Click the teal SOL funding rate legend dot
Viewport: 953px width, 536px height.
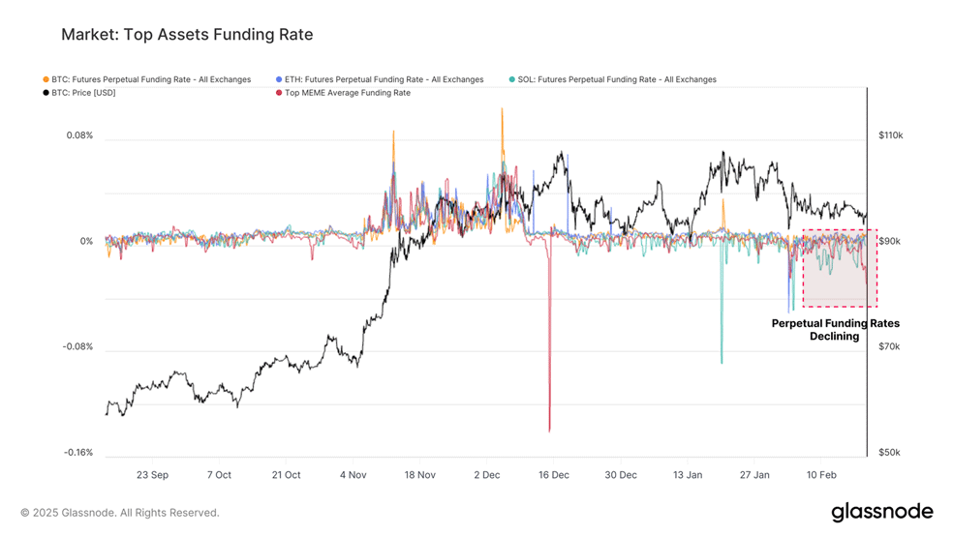(x=511, y=79)
